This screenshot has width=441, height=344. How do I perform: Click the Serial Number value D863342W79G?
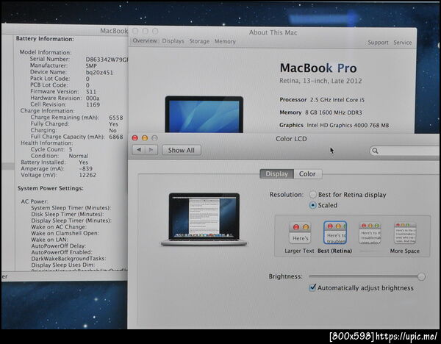107,60
